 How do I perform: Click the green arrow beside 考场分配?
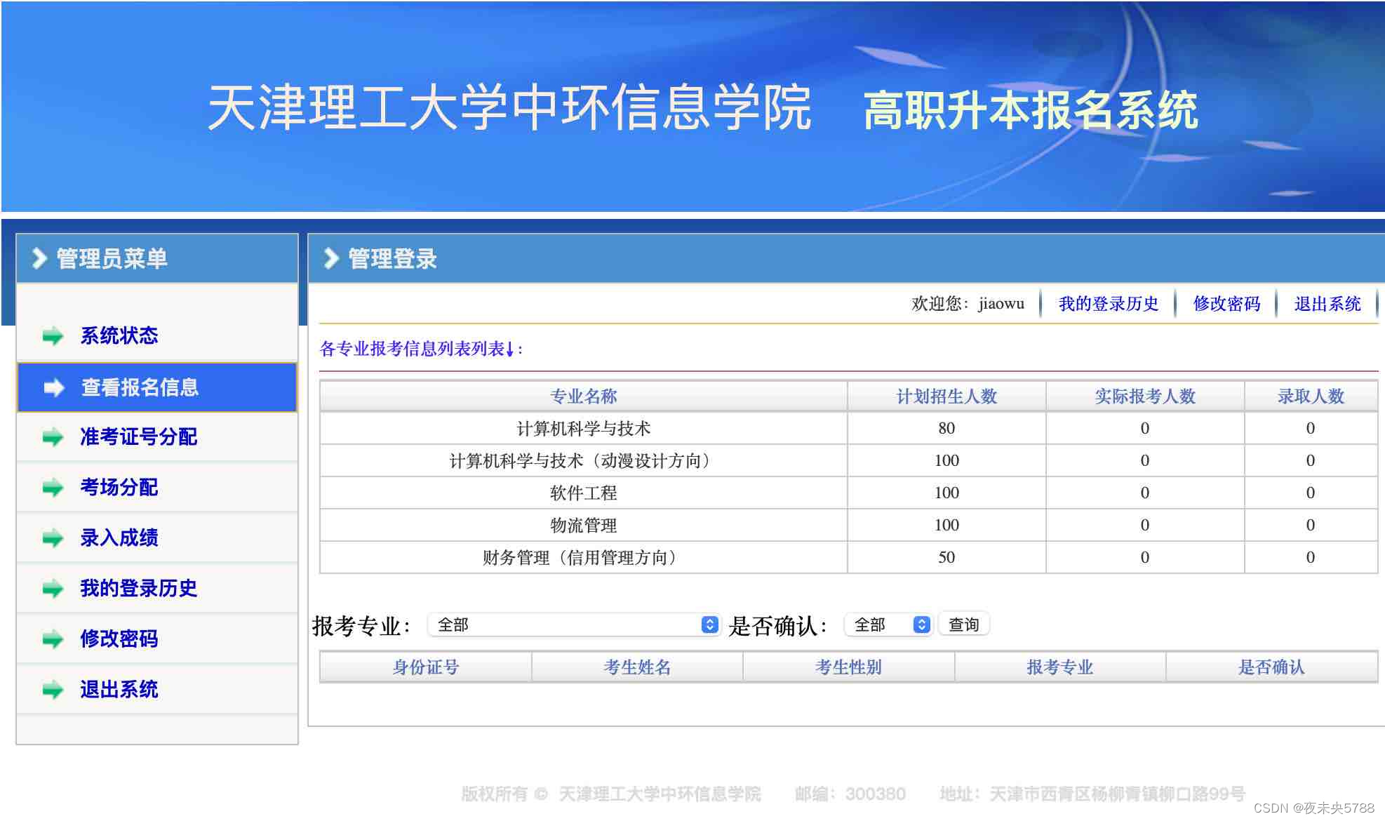53,488
